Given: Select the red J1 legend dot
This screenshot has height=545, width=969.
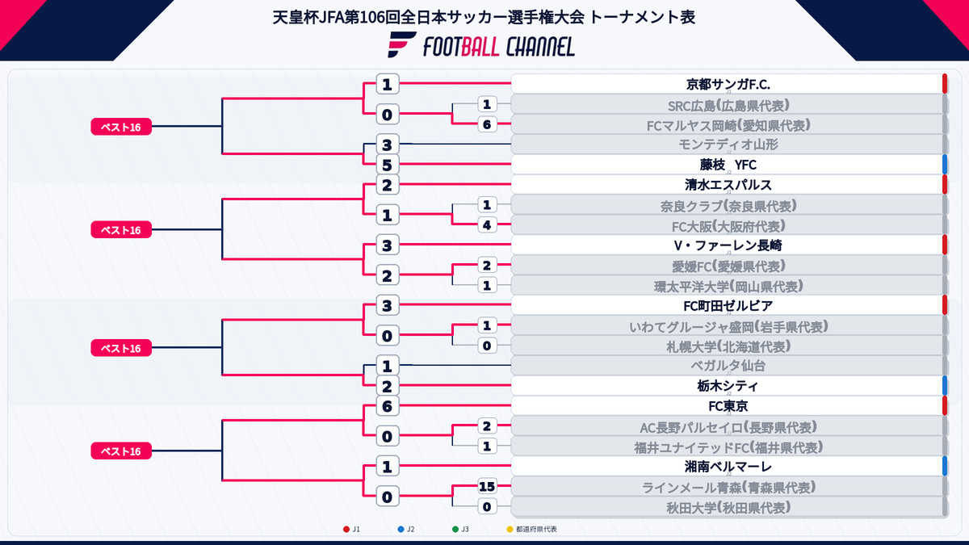Looking at the screenshot, I should click(x=346, y=530).
